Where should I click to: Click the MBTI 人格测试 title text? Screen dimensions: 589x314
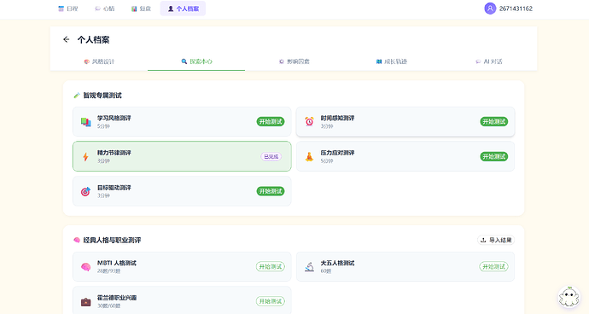(x=117, y=263)
